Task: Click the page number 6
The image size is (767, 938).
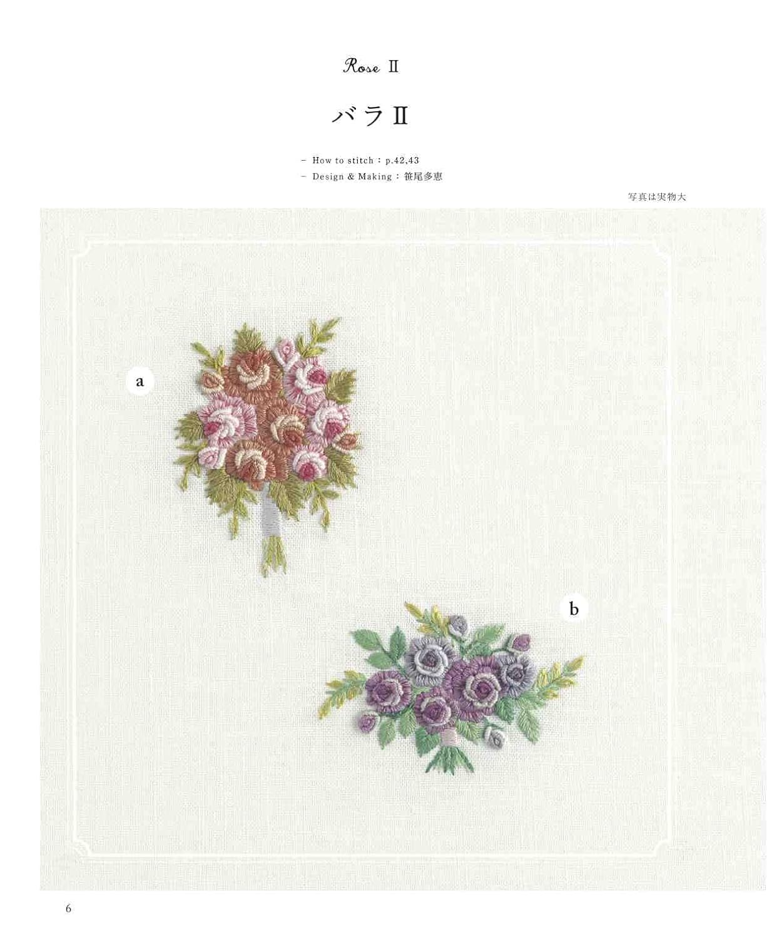Action: click(x=68, y=909)
